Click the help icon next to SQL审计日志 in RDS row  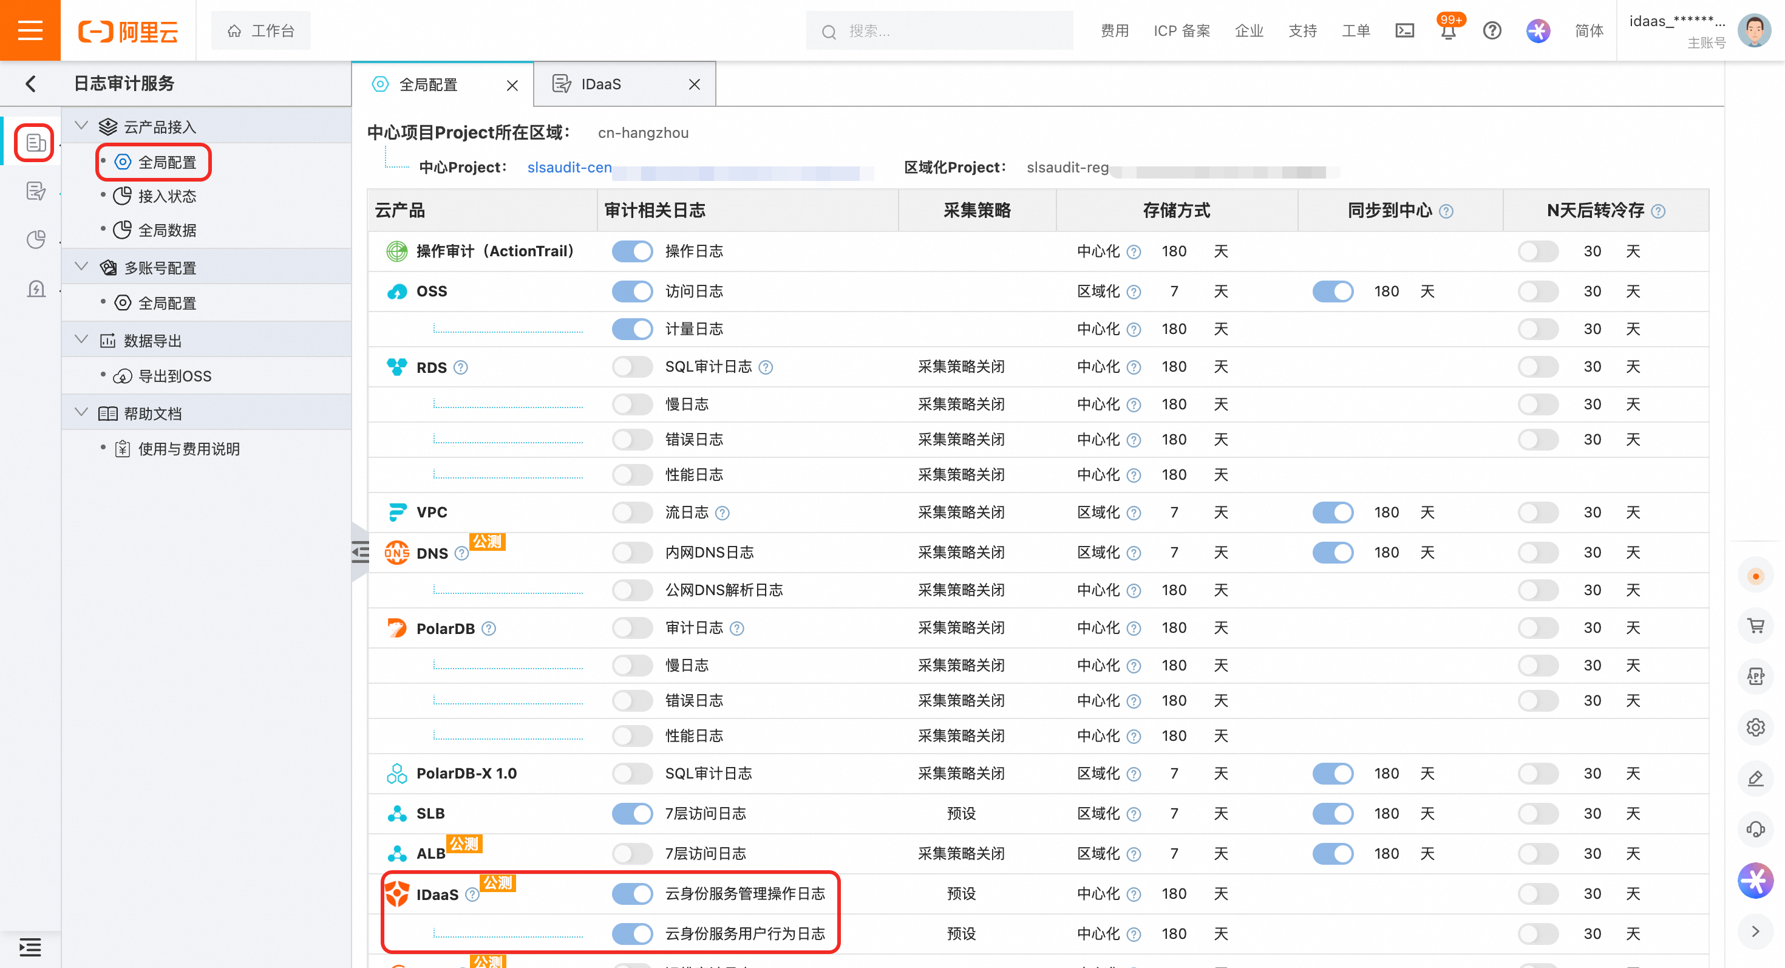(766, 367)
